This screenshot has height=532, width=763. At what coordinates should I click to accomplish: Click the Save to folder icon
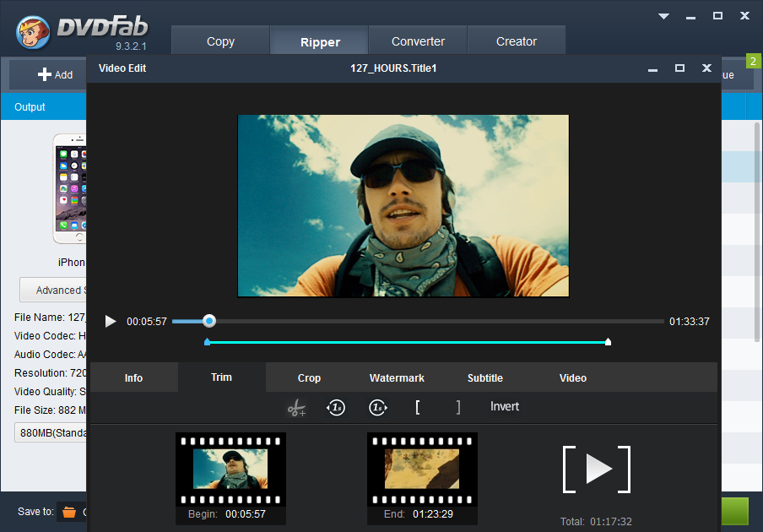(69, 512)
